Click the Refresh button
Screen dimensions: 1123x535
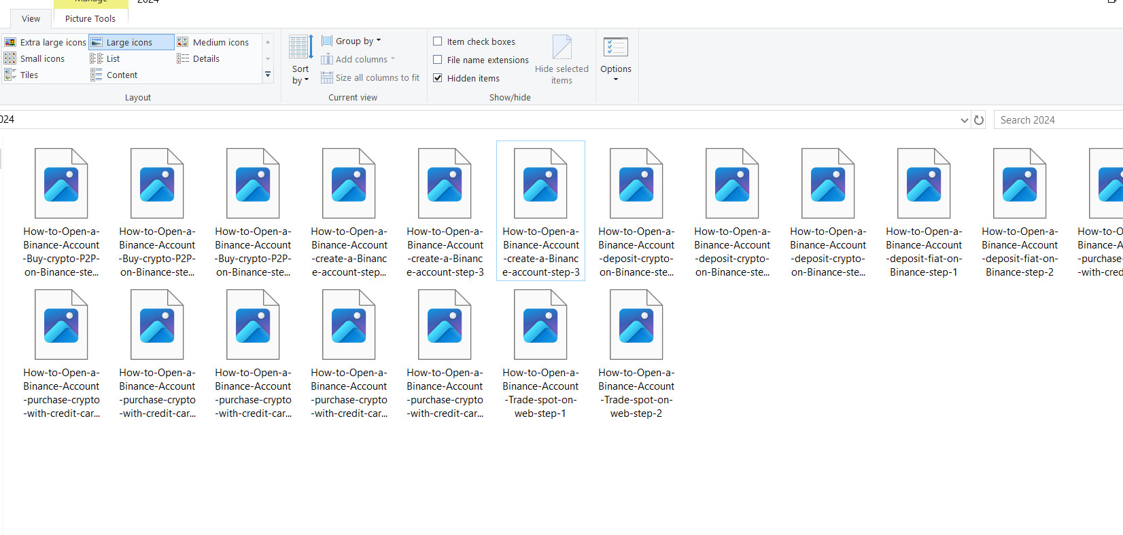pos(979,120)
